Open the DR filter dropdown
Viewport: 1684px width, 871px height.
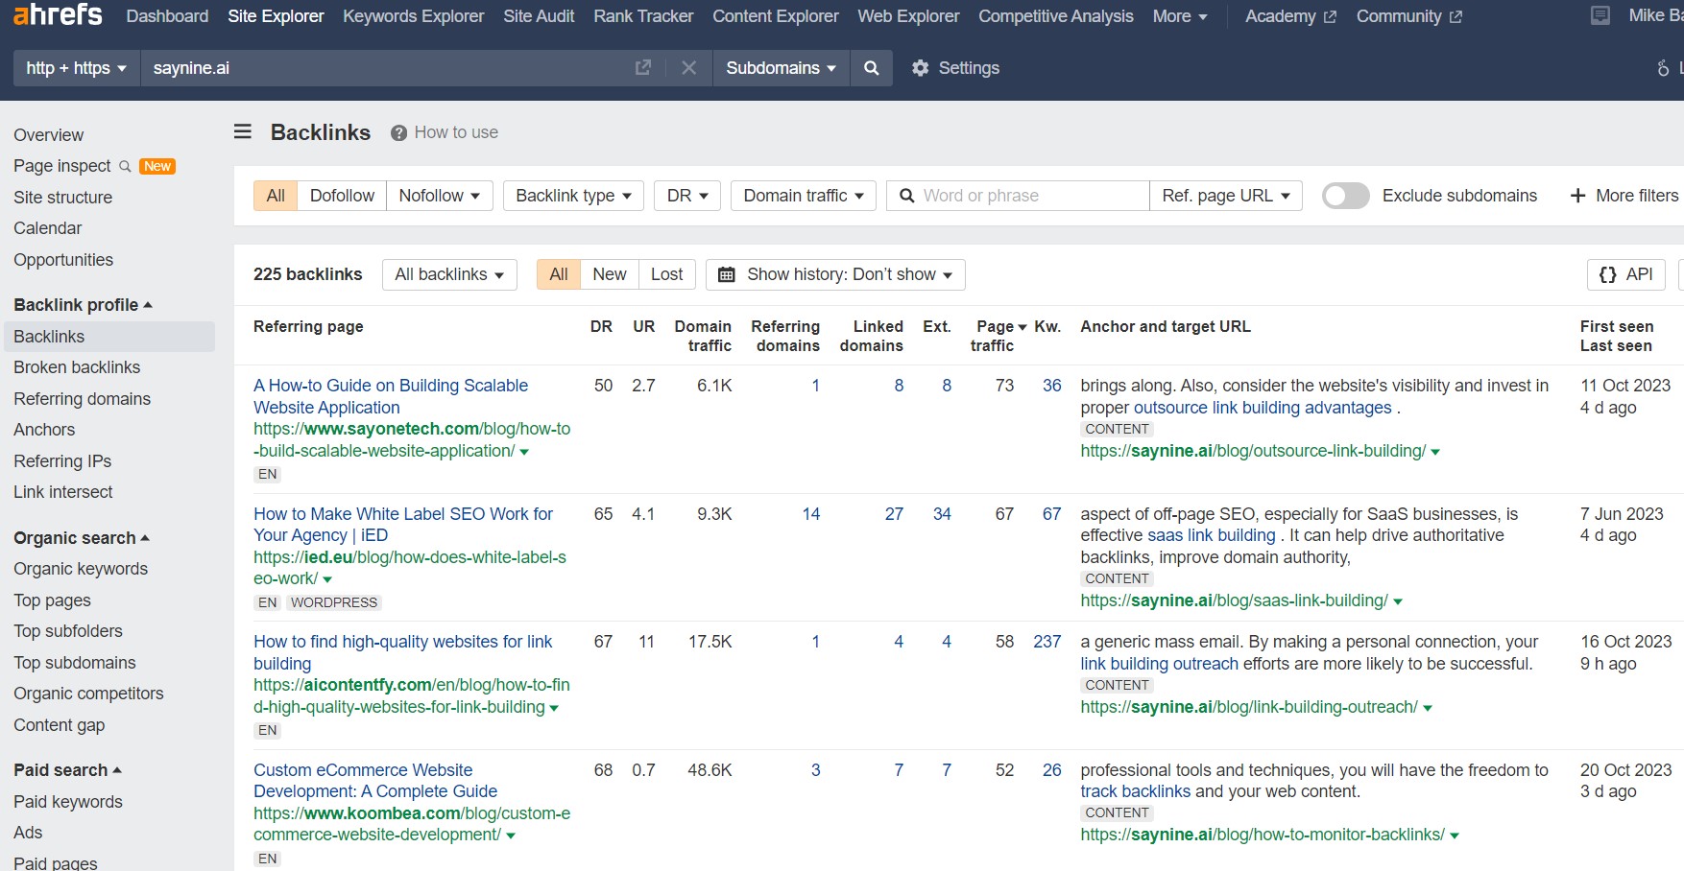click(x=687, y=196)
